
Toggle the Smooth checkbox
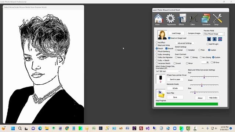tap(166, 48)
